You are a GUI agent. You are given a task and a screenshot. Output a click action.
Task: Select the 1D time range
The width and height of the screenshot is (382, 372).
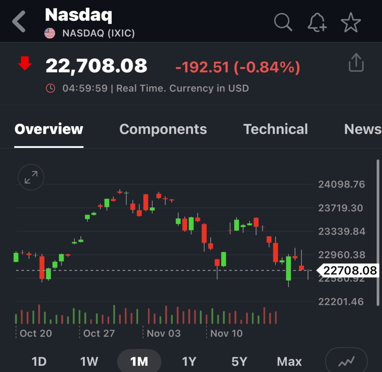click(x=39, y=362)
